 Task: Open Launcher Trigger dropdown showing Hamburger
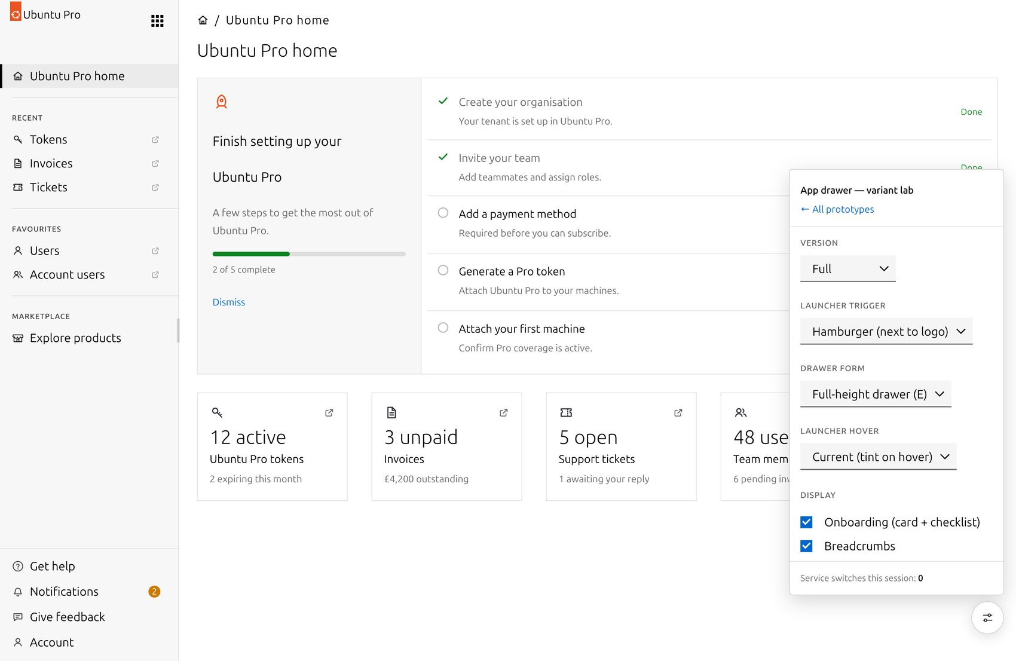click(x=886, y=331)
